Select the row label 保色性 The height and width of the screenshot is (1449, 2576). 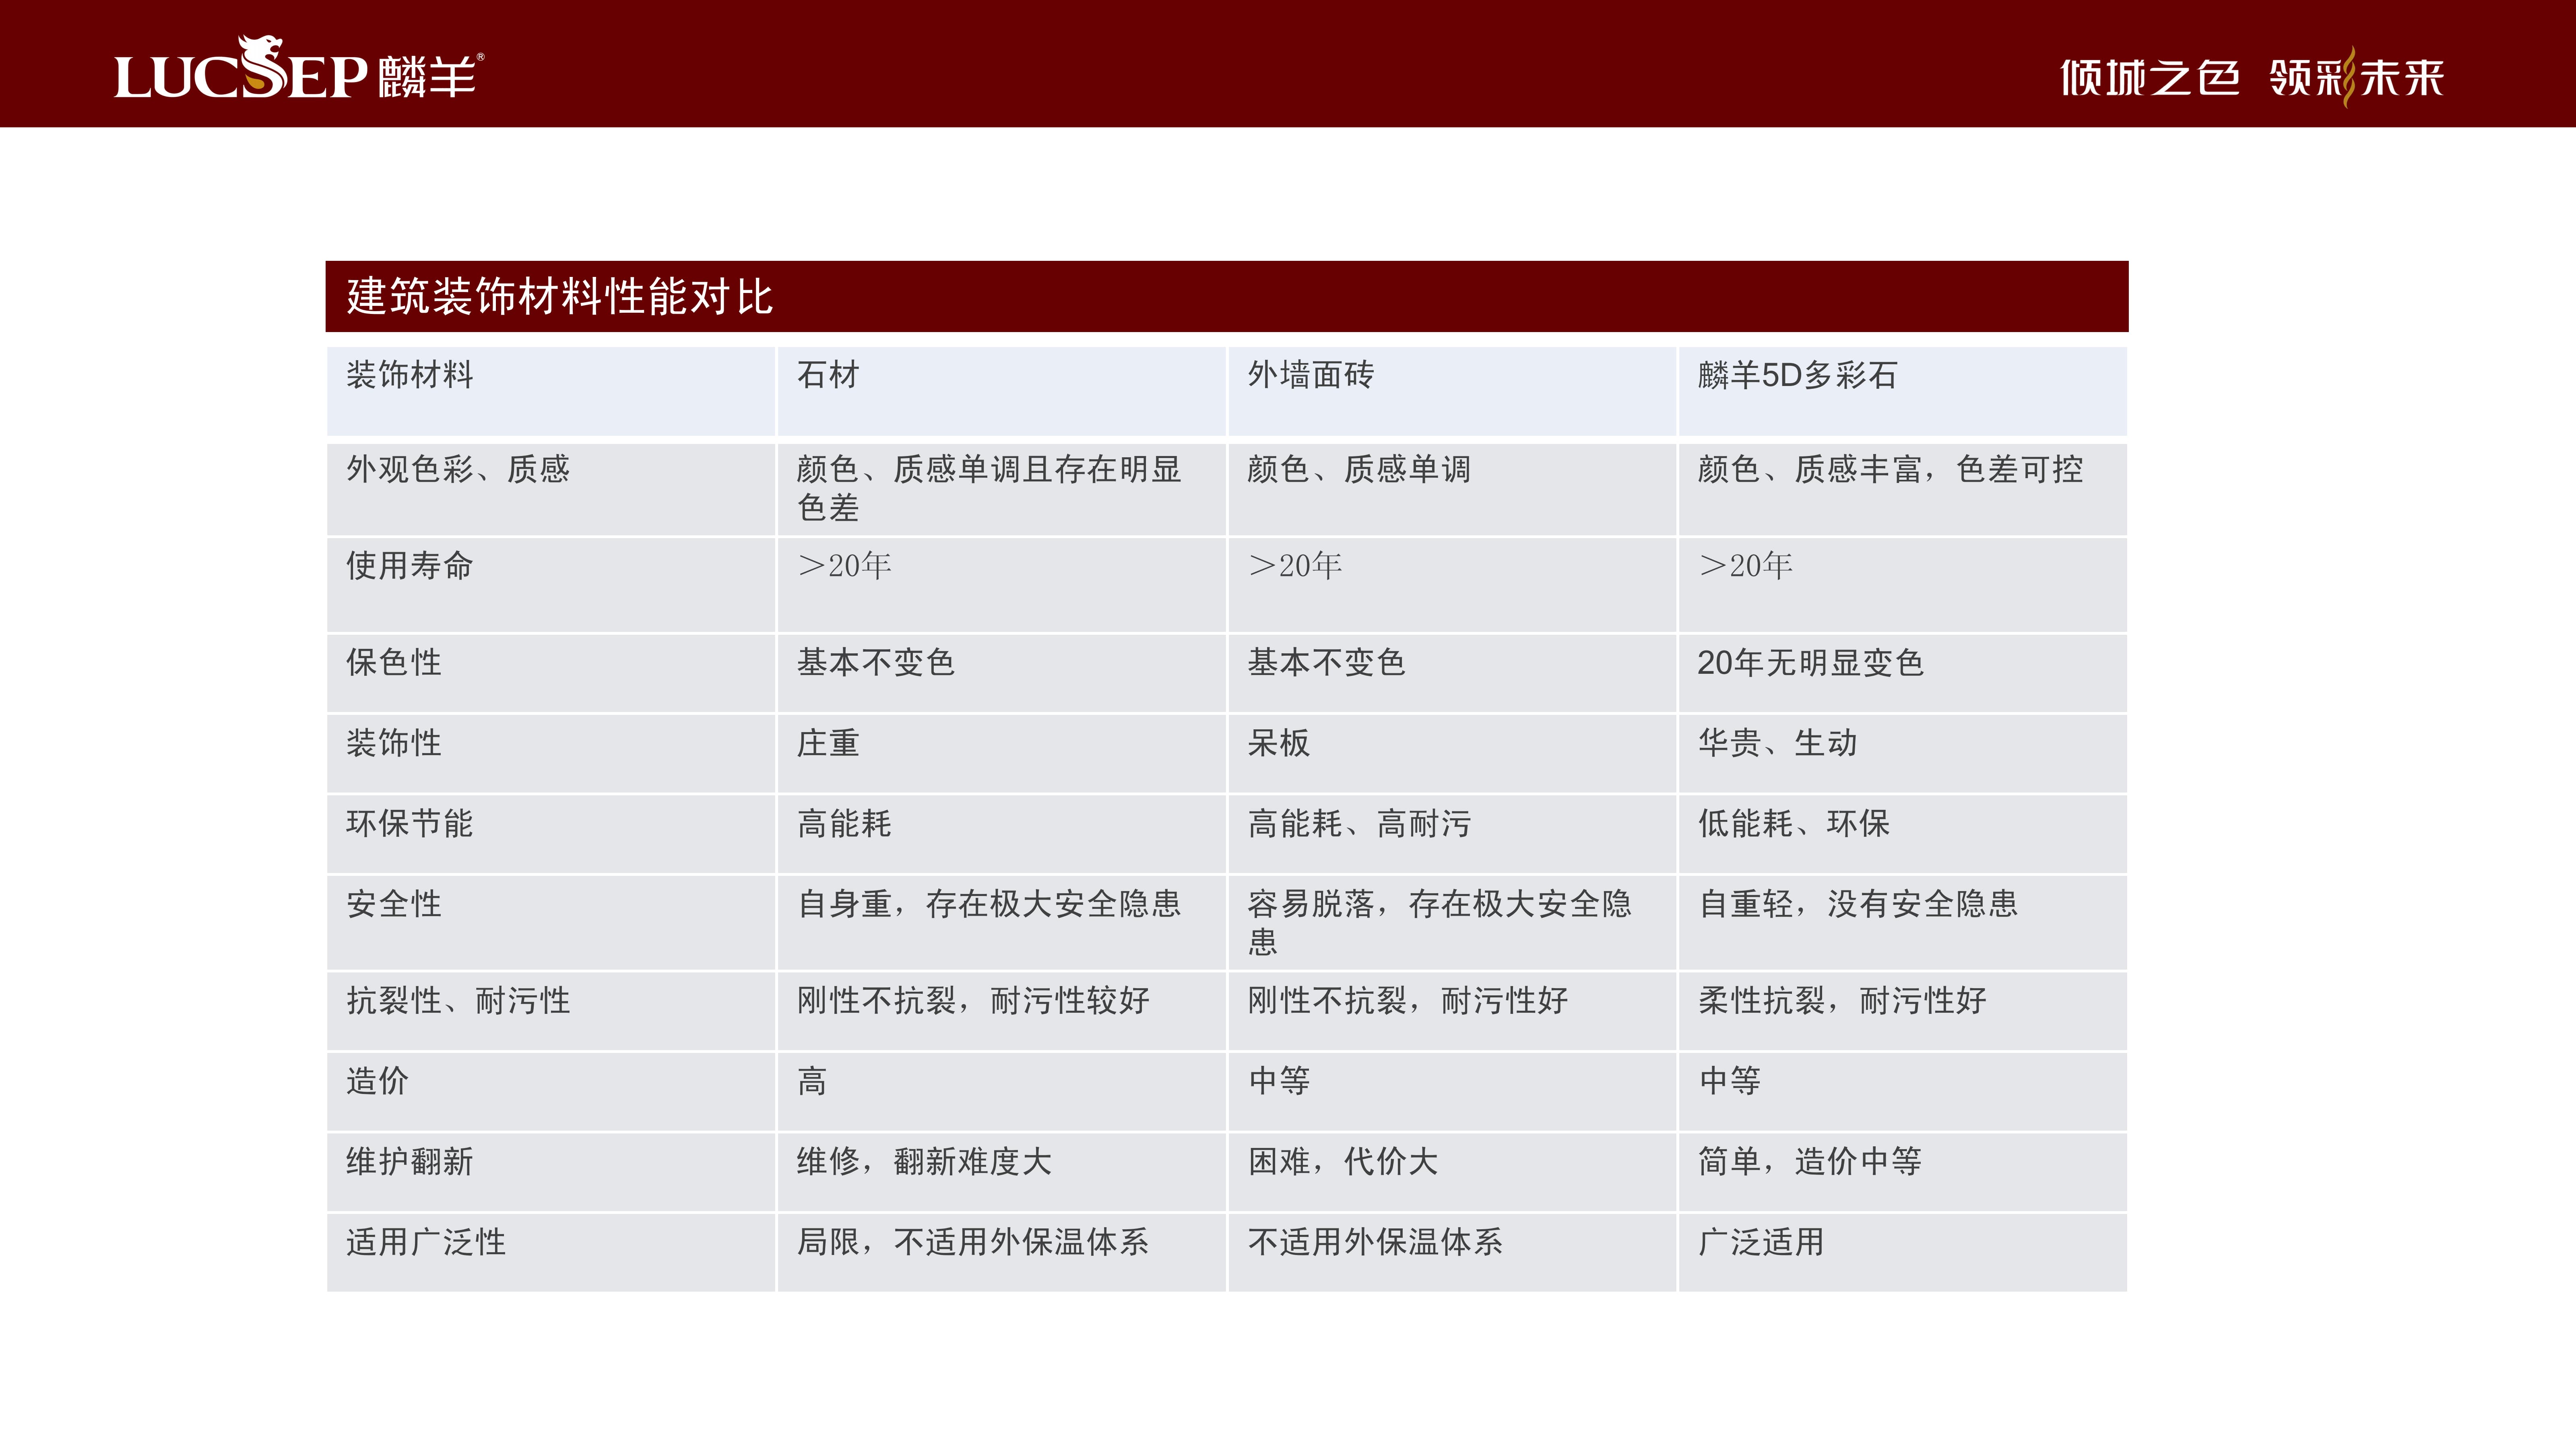(x=394, y=662)
